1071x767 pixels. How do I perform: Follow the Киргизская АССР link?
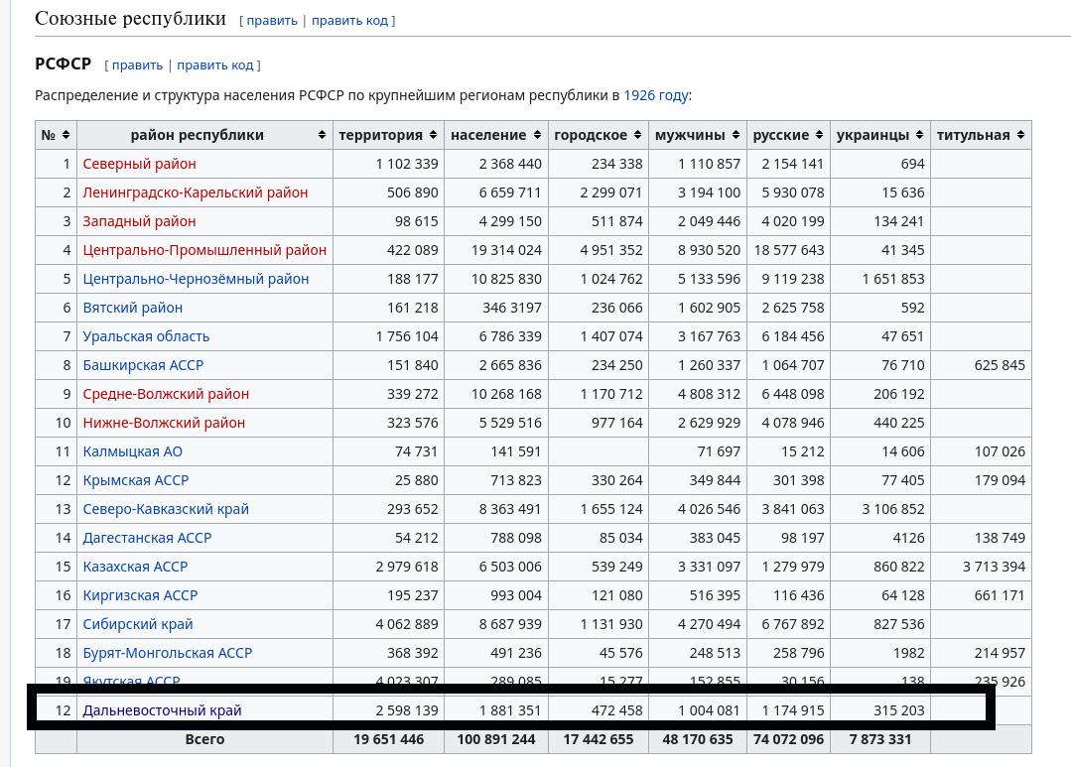tap(140, 595)
